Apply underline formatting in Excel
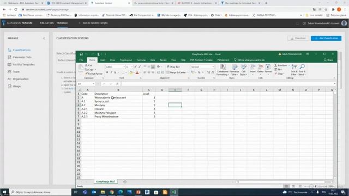Screen dimensions: 349x196 click(x=115, y=72)
